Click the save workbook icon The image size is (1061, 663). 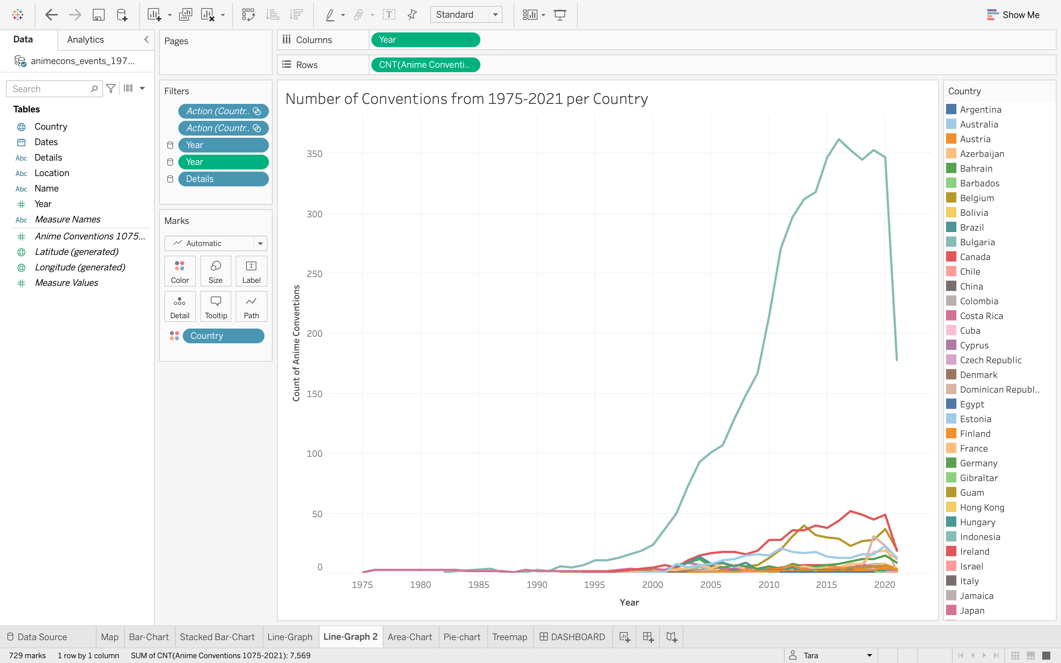click(x=98, y=14)
